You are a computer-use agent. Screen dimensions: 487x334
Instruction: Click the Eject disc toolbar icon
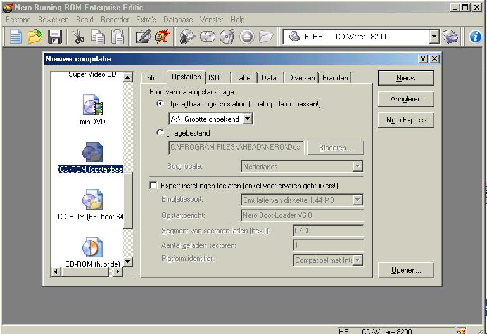(x=247, y=37)
